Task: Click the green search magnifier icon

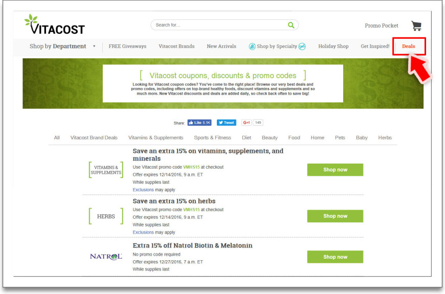Action: tap(291, 25)
